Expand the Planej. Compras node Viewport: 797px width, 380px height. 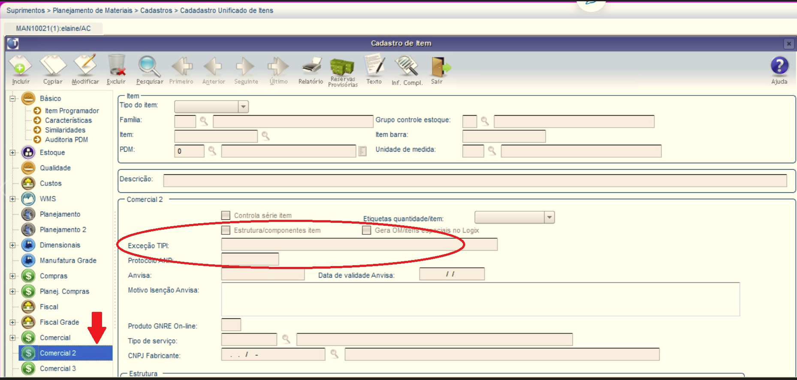(13, 291)
